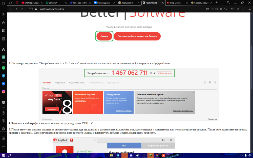
Task: Click the red Скачать button
Action: tap(104, 36)
